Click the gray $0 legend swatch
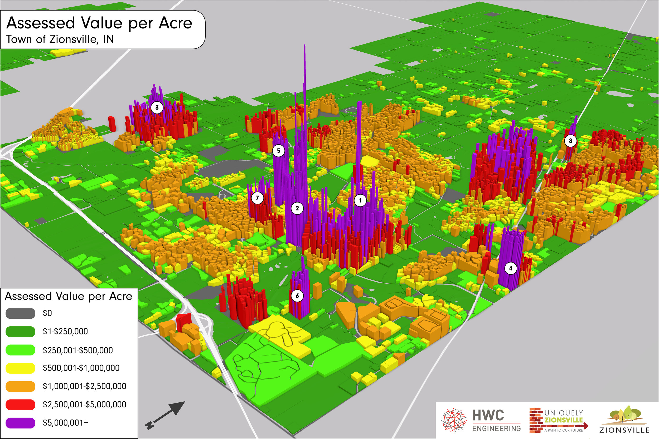This screenshot has height=439, width=659. point(21,313)
